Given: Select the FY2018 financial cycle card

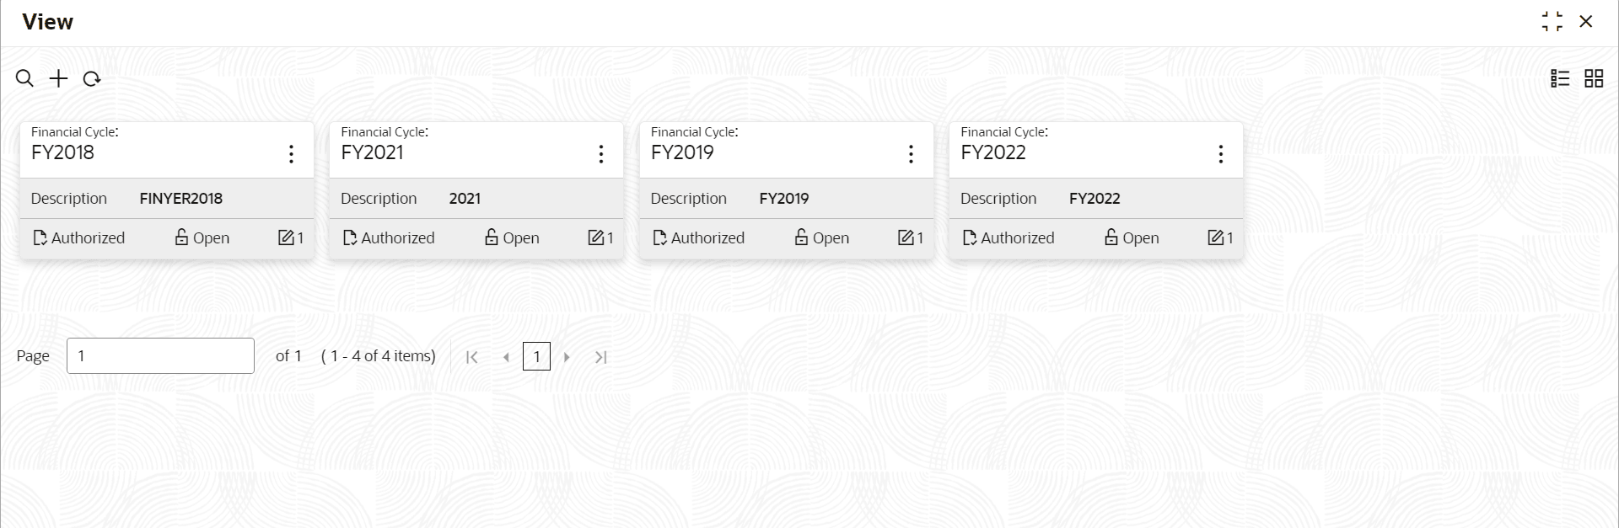Looking at the screenshot, I should pos(167,190).
